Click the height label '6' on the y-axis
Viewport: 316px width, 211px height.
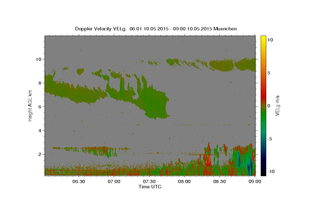pyautogui.click(x=40, y=107)
